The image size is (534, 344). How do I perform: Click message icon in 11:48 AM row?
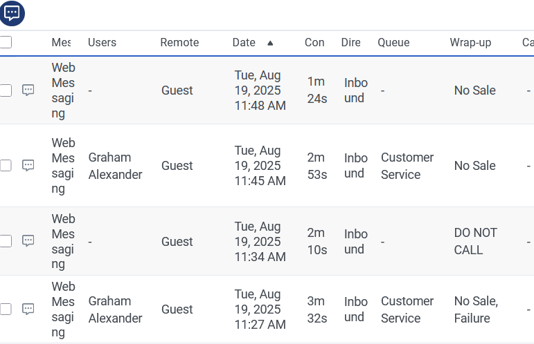point(28,90)
